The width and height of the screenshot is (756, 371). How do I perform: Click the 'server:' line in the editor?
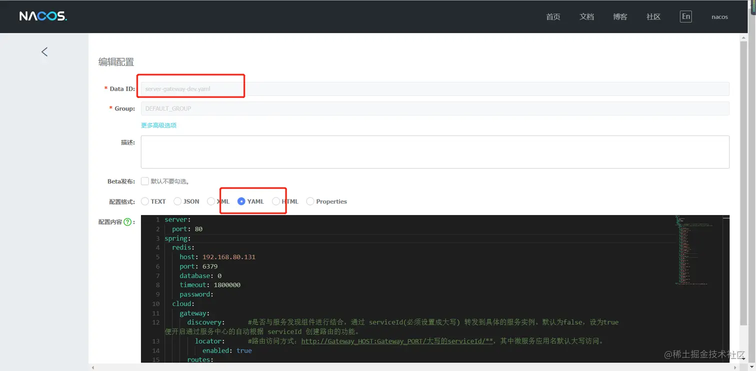[x=178, y=219]
